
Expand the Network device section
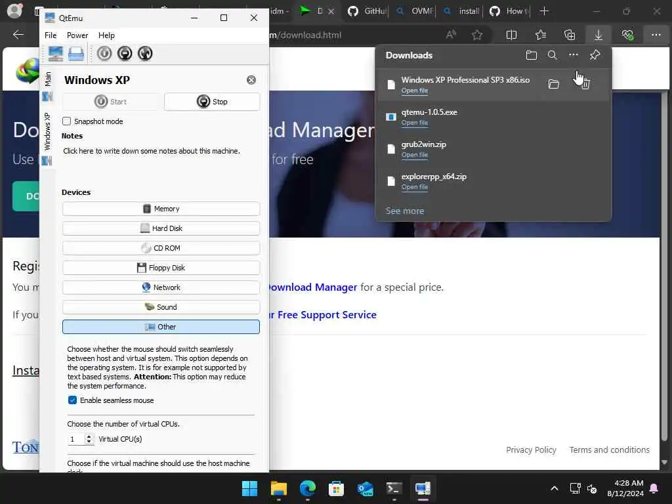coord(161,287)
